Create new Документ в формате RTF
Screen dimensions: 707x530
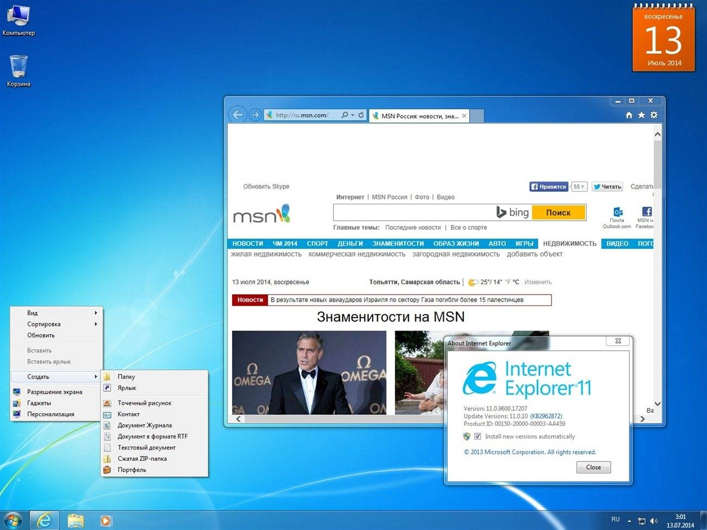[x=154, y=436]
